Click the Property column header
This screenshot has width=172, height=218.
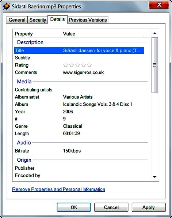point(37,34)
